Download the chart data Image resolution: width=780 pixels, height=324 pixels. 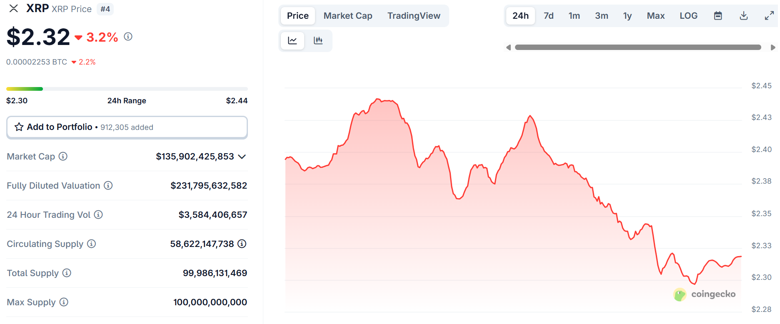pyautogui.click(x=744, y=16)
